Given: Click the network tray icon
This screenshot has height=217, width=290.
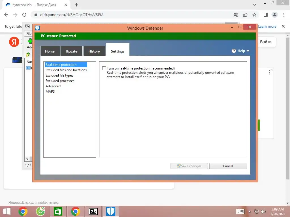Looking at the screenshot, I should 257,211.
